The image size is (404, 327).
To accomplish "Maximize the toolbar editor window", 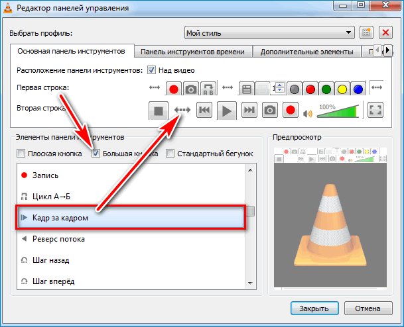I will click(x=362, y=5).
